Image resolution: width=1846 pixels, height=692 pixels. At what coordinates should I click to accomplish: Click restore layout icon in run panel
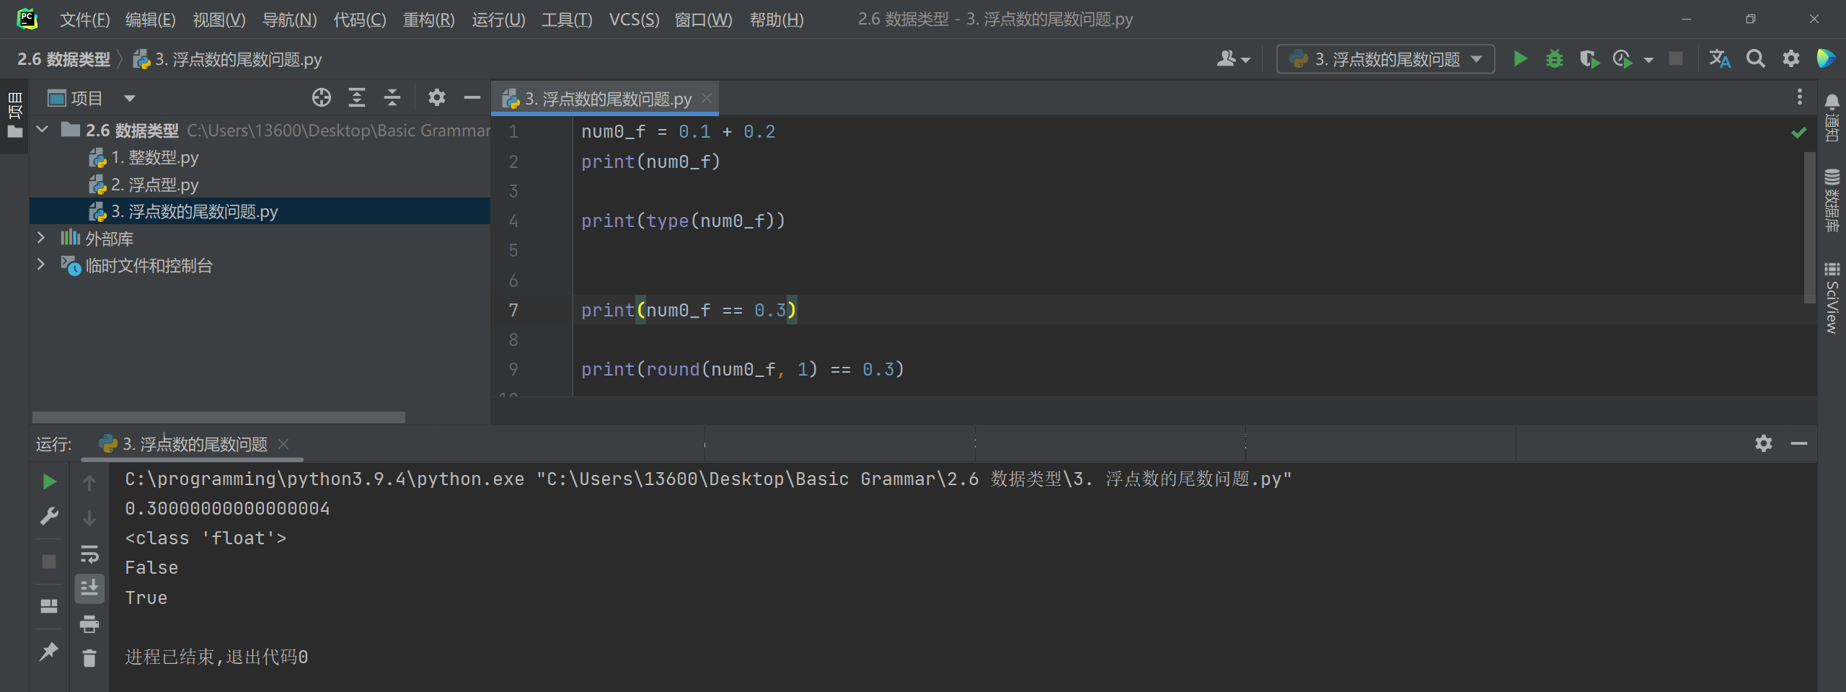[49, 606]
